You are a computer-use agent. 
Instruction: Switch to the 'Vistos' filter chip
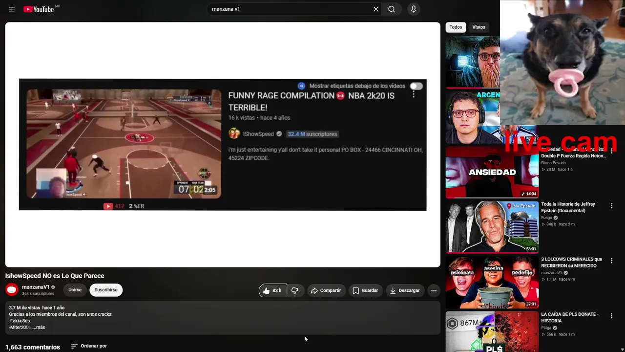479,27
